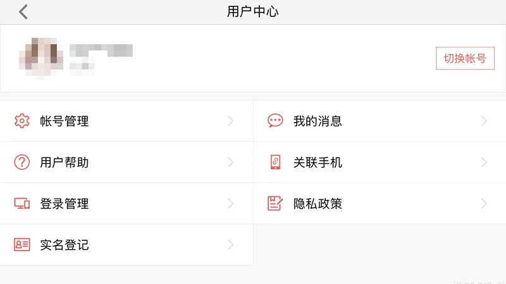Tap the back arrow icon

pyautogui.click(x=23, y=11)
